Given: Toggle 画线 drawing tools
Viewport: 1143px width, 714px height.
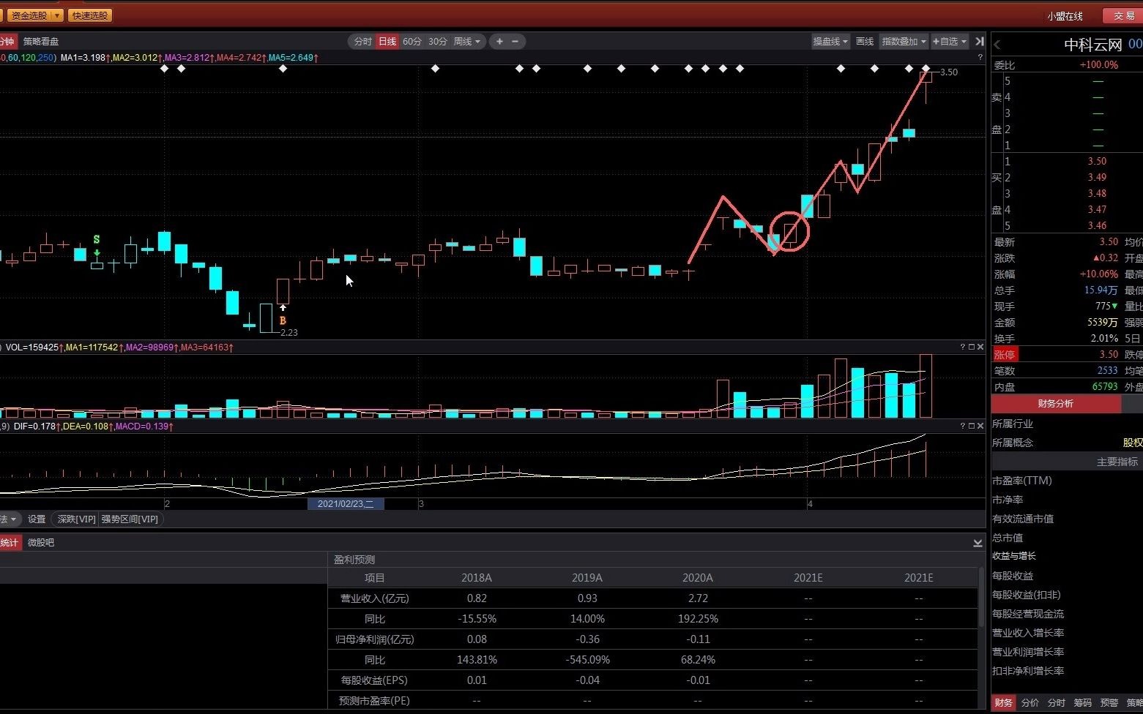Looking at the screenshot, I should 865,42.
